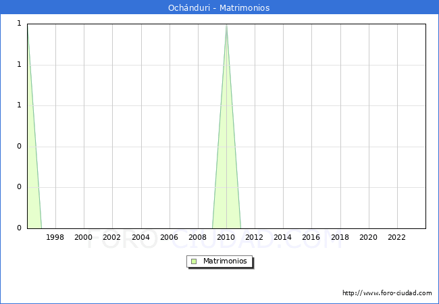Click the 2002 year label

[112, 237]
